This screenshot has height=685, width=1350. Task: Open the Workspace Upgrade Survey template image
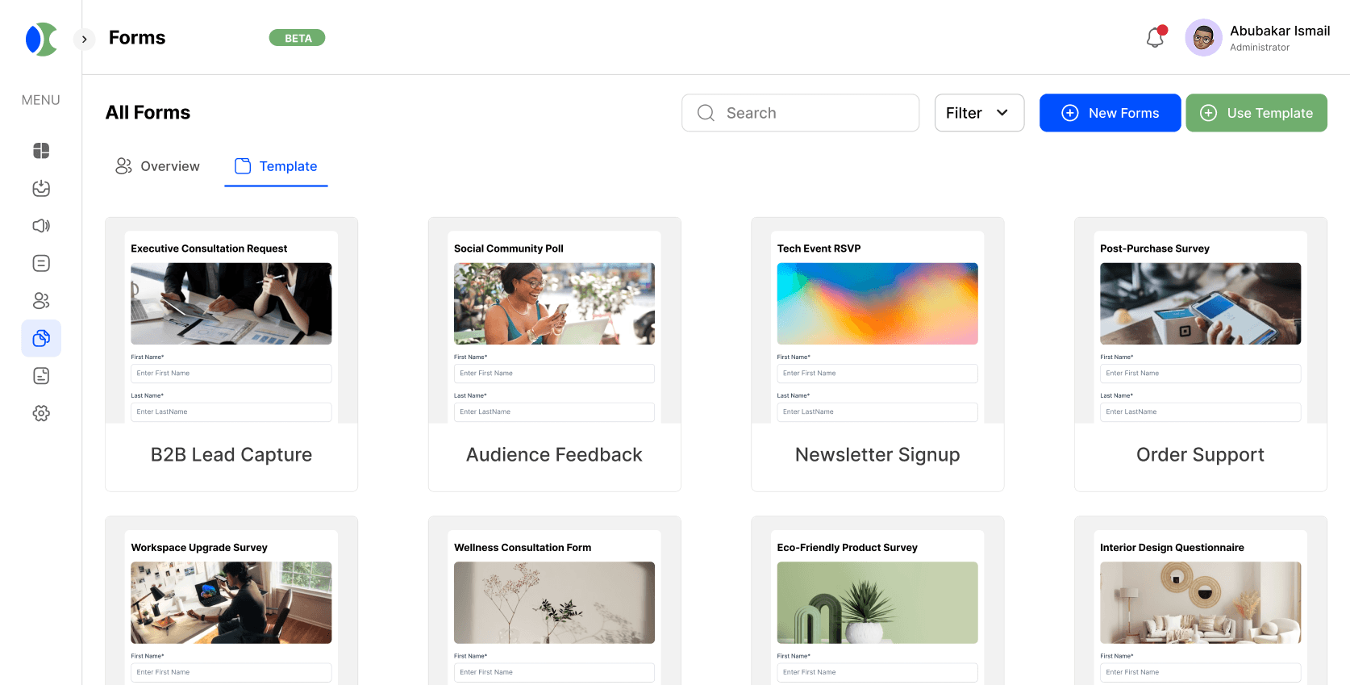[231, 603]
